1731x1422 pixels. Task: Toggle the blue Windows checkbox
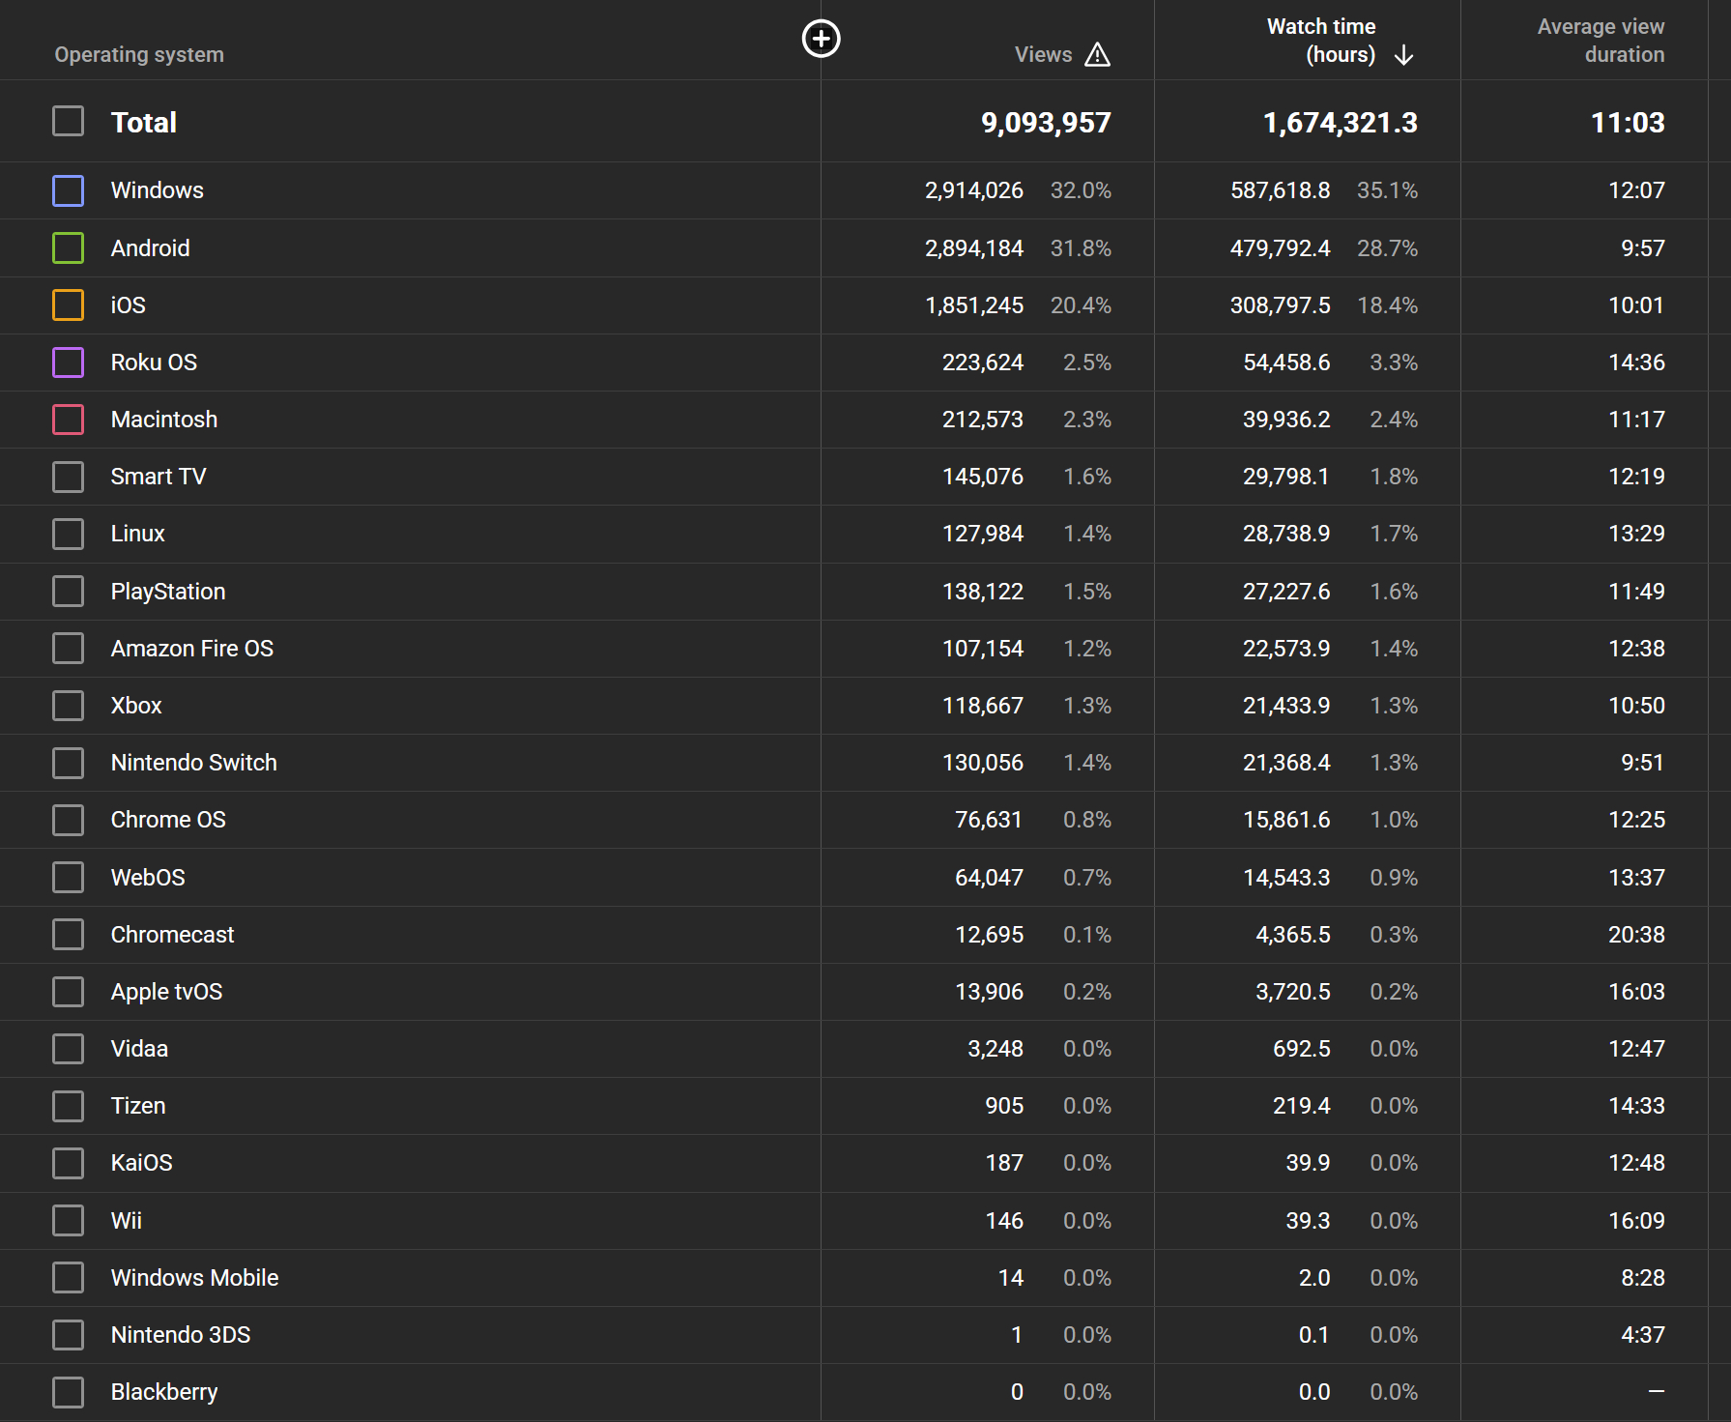pyautogui.click(x=68, y=190)
